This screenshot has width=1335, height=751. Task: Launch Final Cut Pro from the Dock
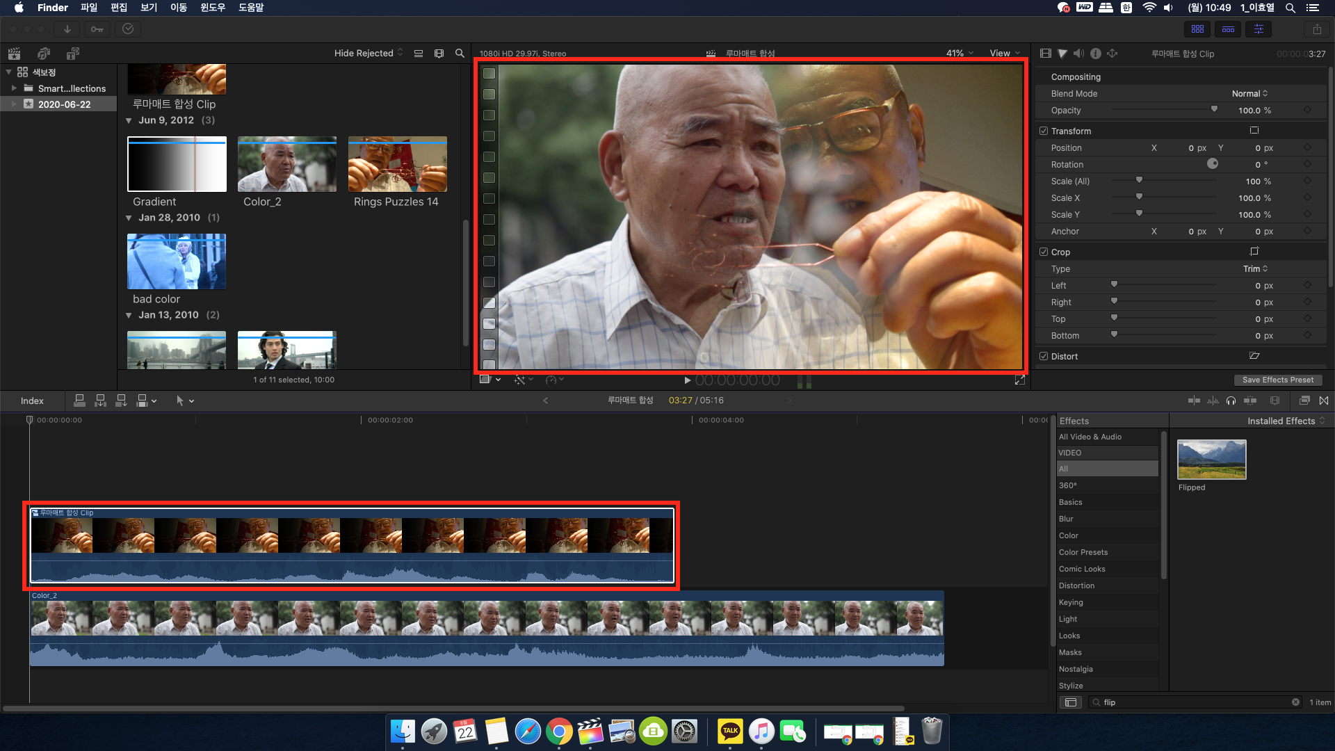click(590, 732)
